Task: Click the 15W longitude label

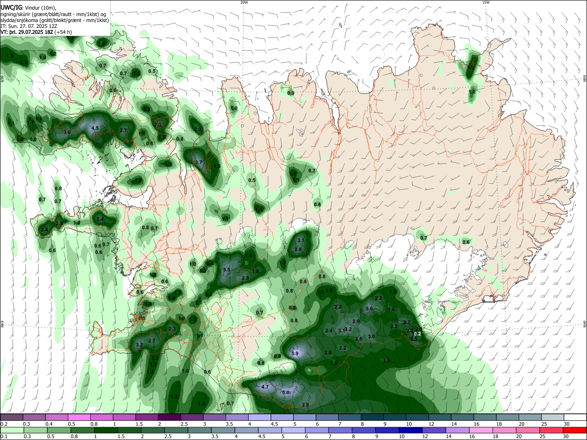Action: click(x=486, y=2)
